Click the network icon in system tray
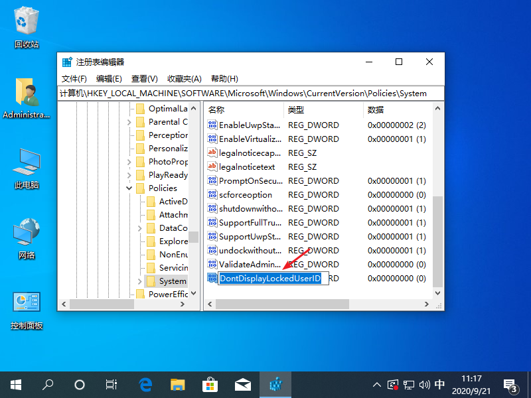The width and height of the screenshot is (531, 398). click(x=410, y=384)
